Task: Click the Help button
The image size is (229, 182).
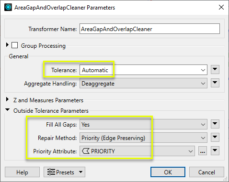Action: (22, 172)
